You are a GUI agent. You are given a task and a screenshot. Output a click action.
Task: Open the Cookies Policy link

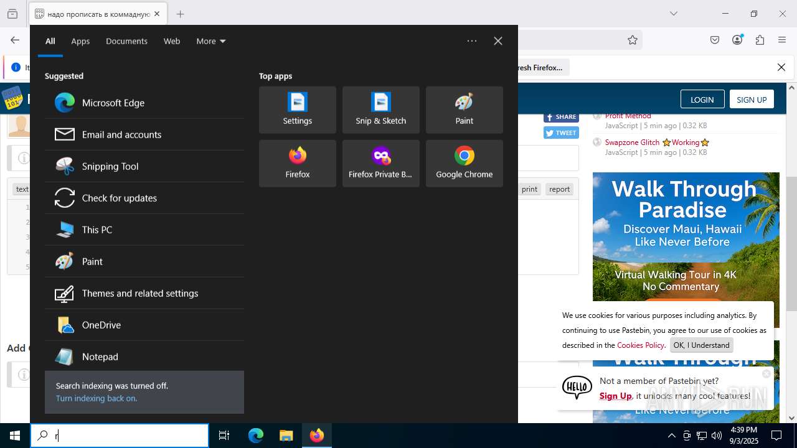click(x=640, y=345)
